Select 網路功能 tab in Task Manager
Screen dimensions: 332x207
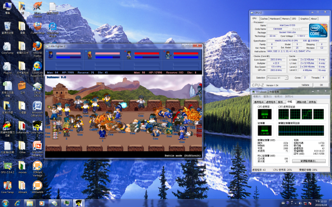[x=301, y=102]
